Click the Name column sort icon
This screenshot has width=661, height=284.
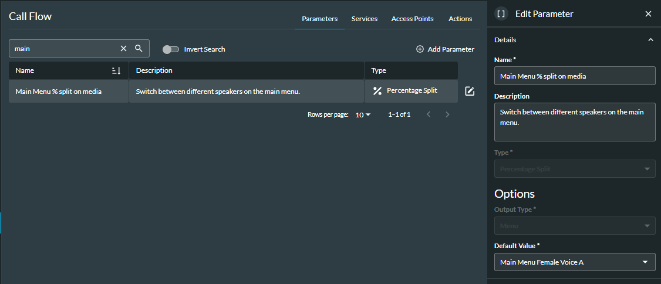[116, 70]
